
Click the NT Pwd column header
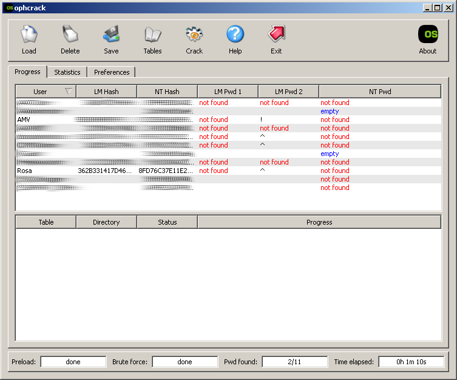coord(380,92)
